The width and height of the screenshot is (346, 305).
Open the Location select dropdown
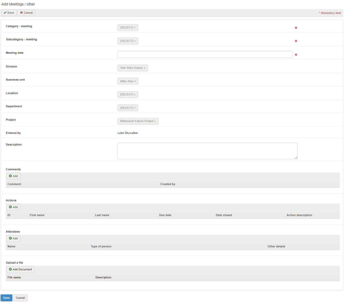point(128,95)
